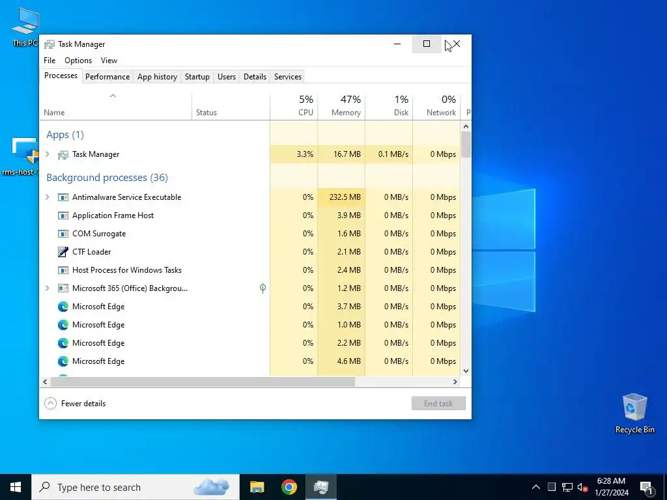The width and height of the screenshot is (667, 500).
Task: Switch to the Details tab
Action: (x=255, y=77)
